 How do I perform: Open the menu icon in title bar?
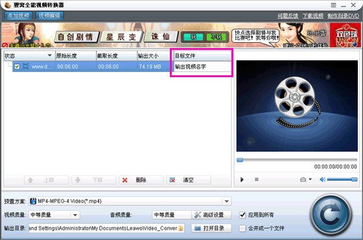[x=333, y=5]
